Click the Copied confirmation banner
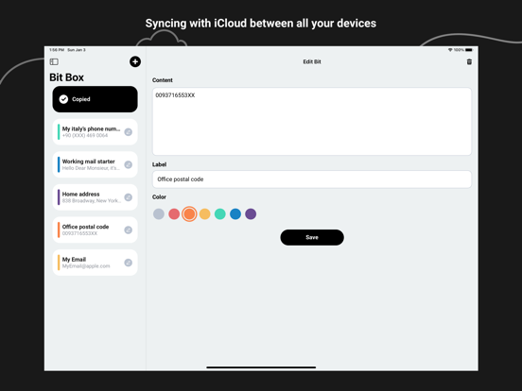The width and height of the screenshot is (522, 391). tap(95, 99)
